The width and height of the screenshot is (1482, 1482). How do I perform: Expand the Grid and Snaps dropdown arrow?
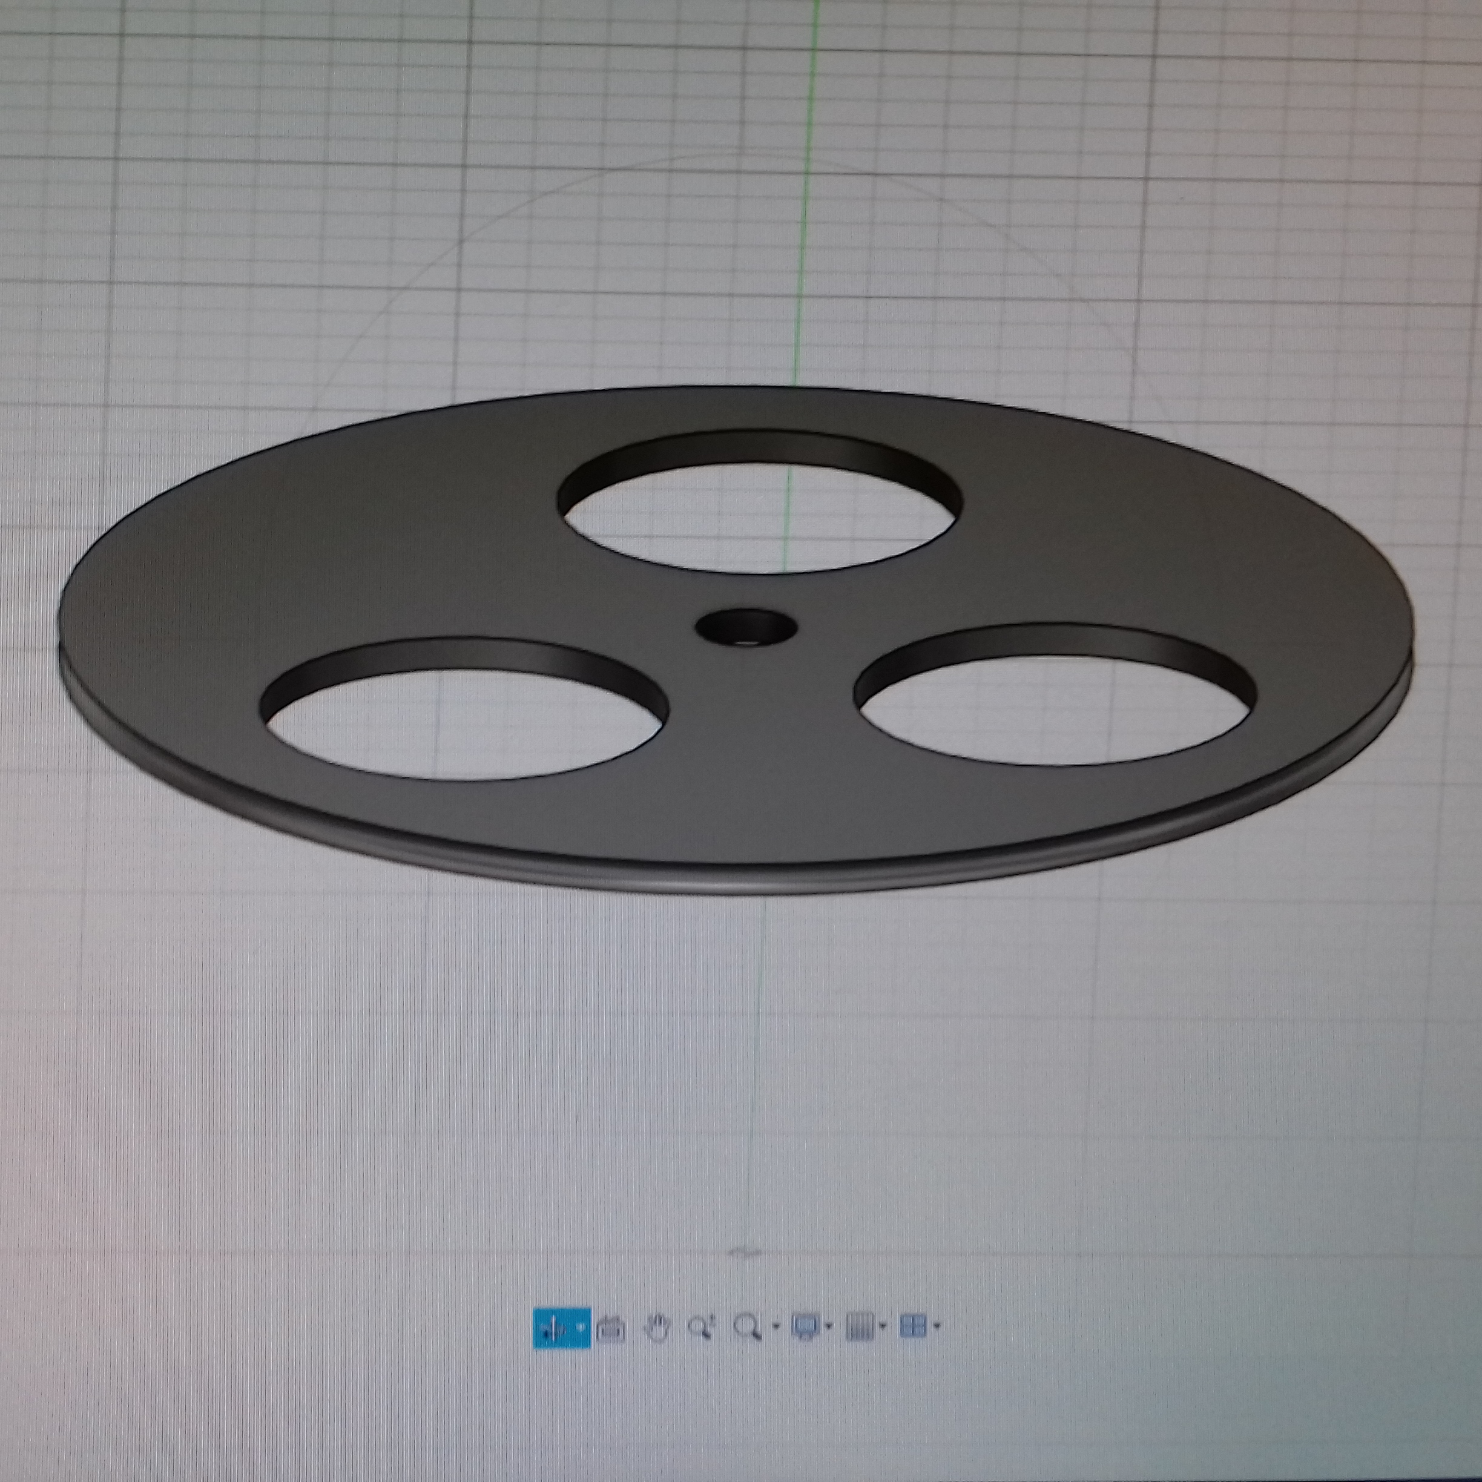tap(884, 1326)
